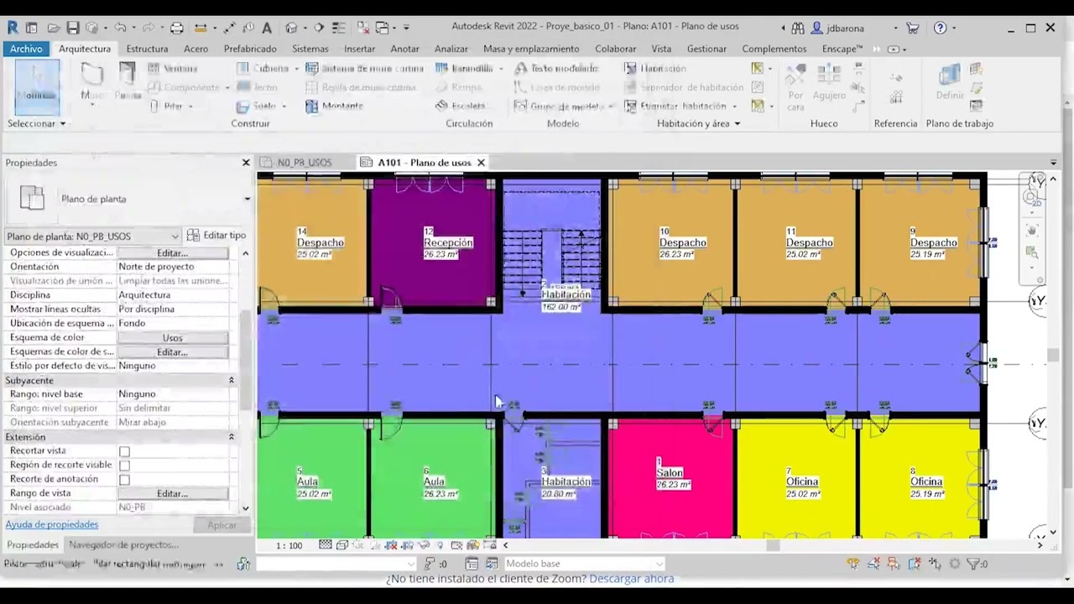
Task: Open the Seleccionar panel dropdown
Action: pos(37,123)
